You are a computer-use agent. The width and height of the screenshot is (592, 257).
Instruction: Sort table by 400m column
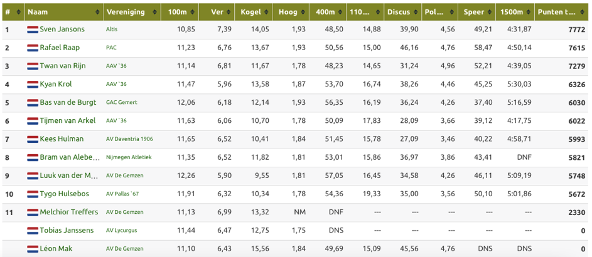(x=327, y=12)
